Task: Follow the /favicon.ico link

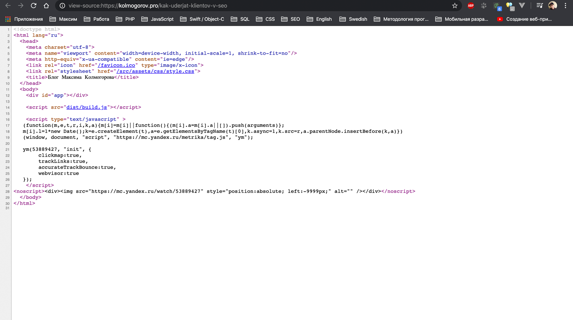Action: click(117, 65)
